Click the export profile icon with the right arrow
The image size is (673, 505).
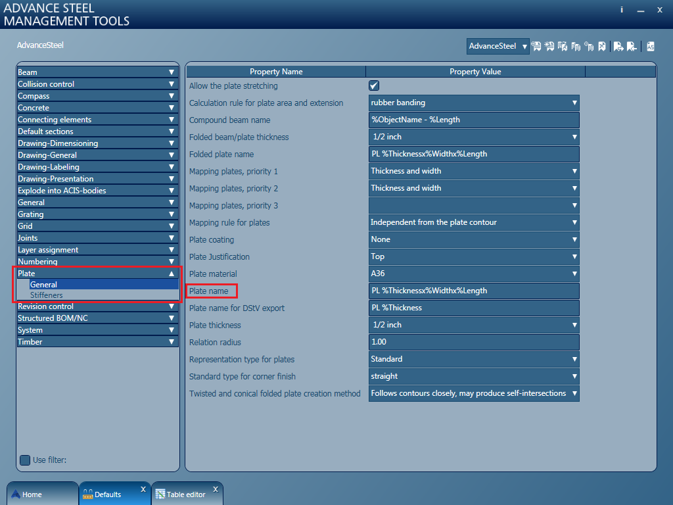click(x=618, y=46)
